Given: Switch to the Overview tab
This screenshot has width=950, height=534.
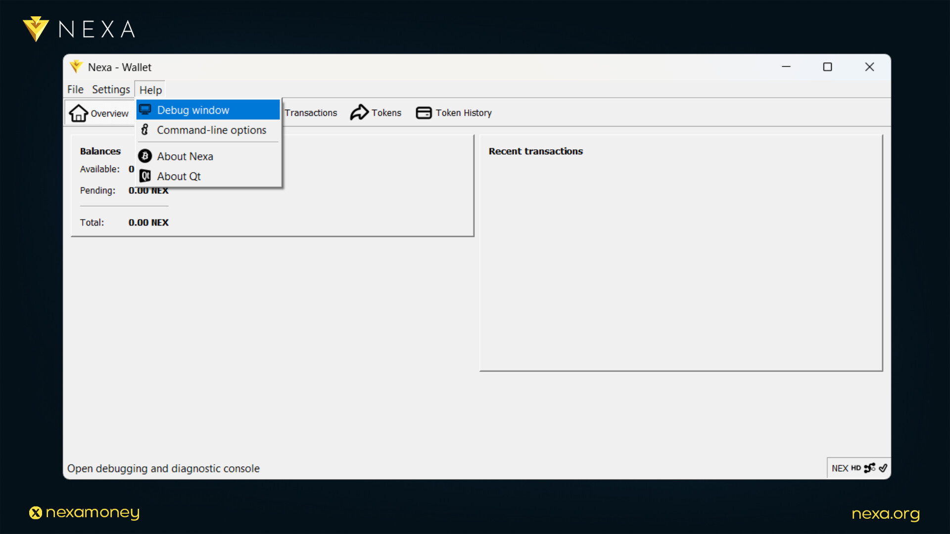Looking at the screenshot, I should [99, 113].
